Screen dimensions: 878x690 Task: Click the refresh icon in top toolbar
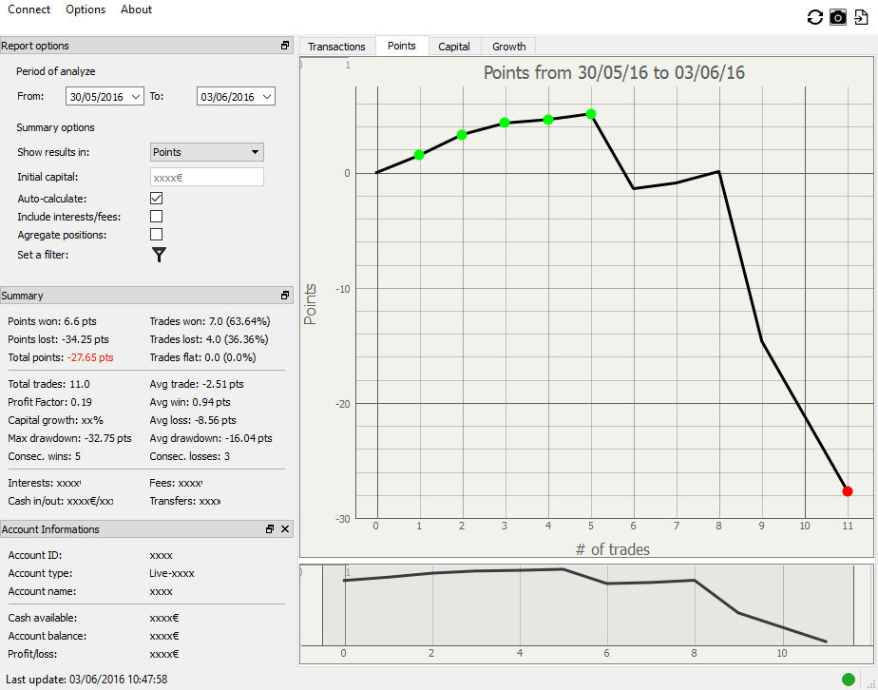pyautogui.click(x=814, y=17)
